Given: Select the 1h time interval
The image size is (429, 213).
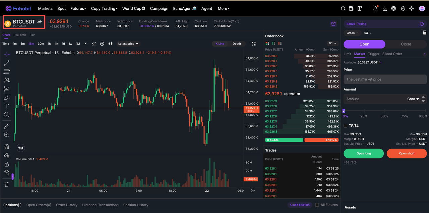Looking at the screenshot, I should (x=49, y=44).
